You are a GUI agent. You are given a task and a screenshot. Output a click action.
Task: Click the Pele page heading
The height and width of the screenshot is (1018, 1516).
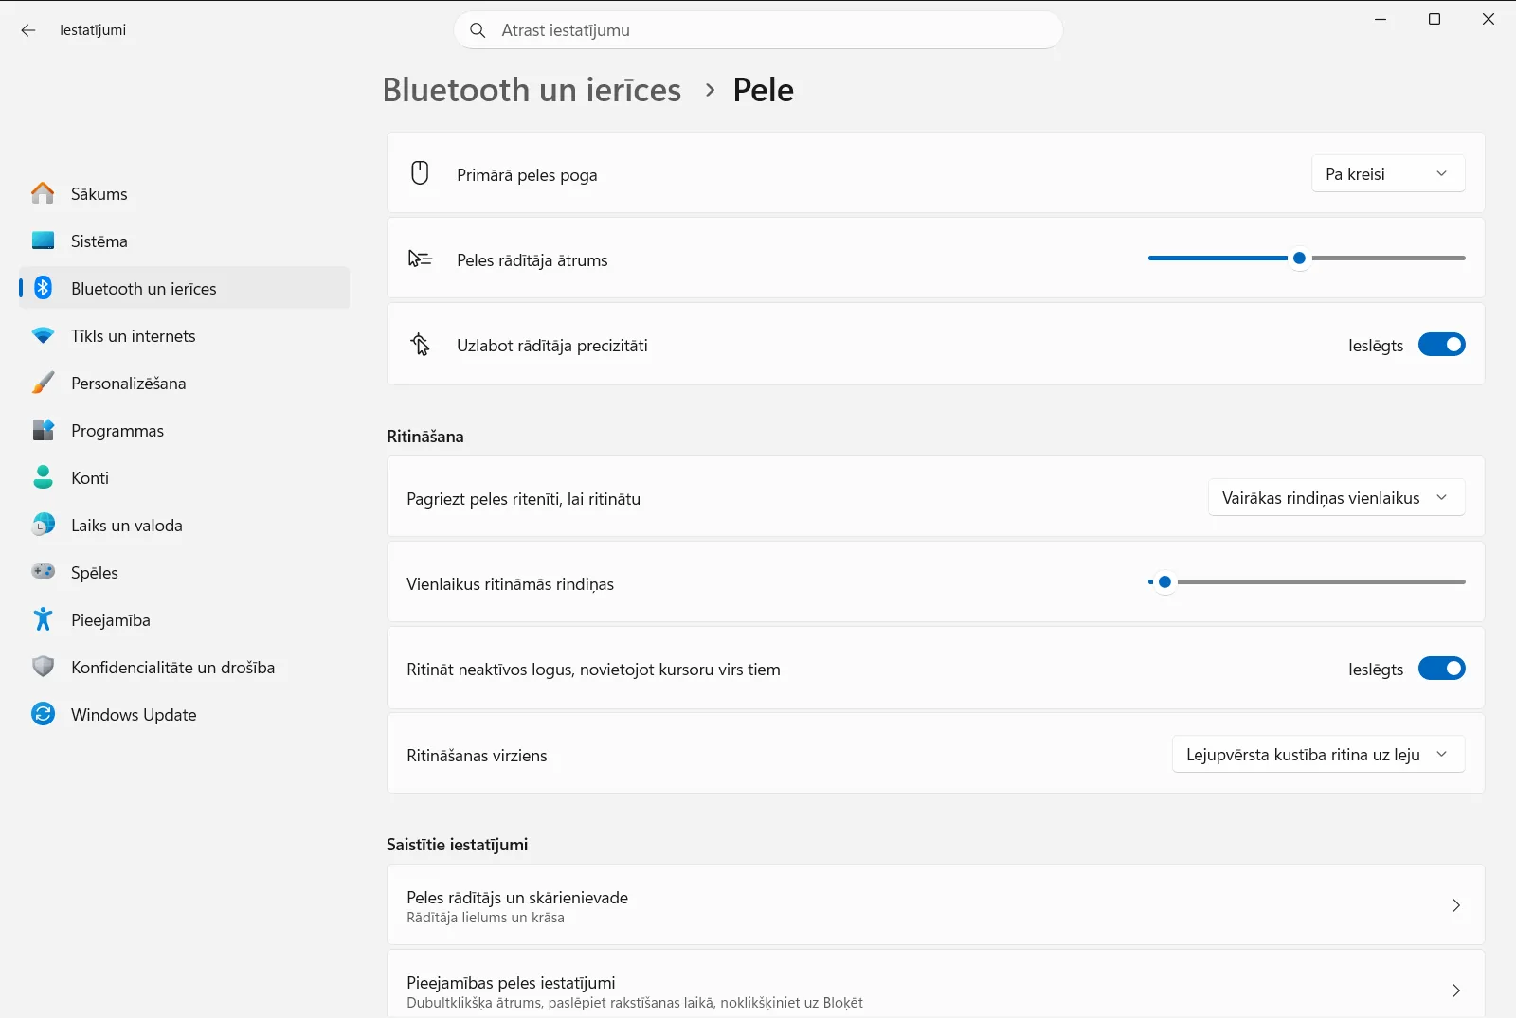[x=764, y=90]
